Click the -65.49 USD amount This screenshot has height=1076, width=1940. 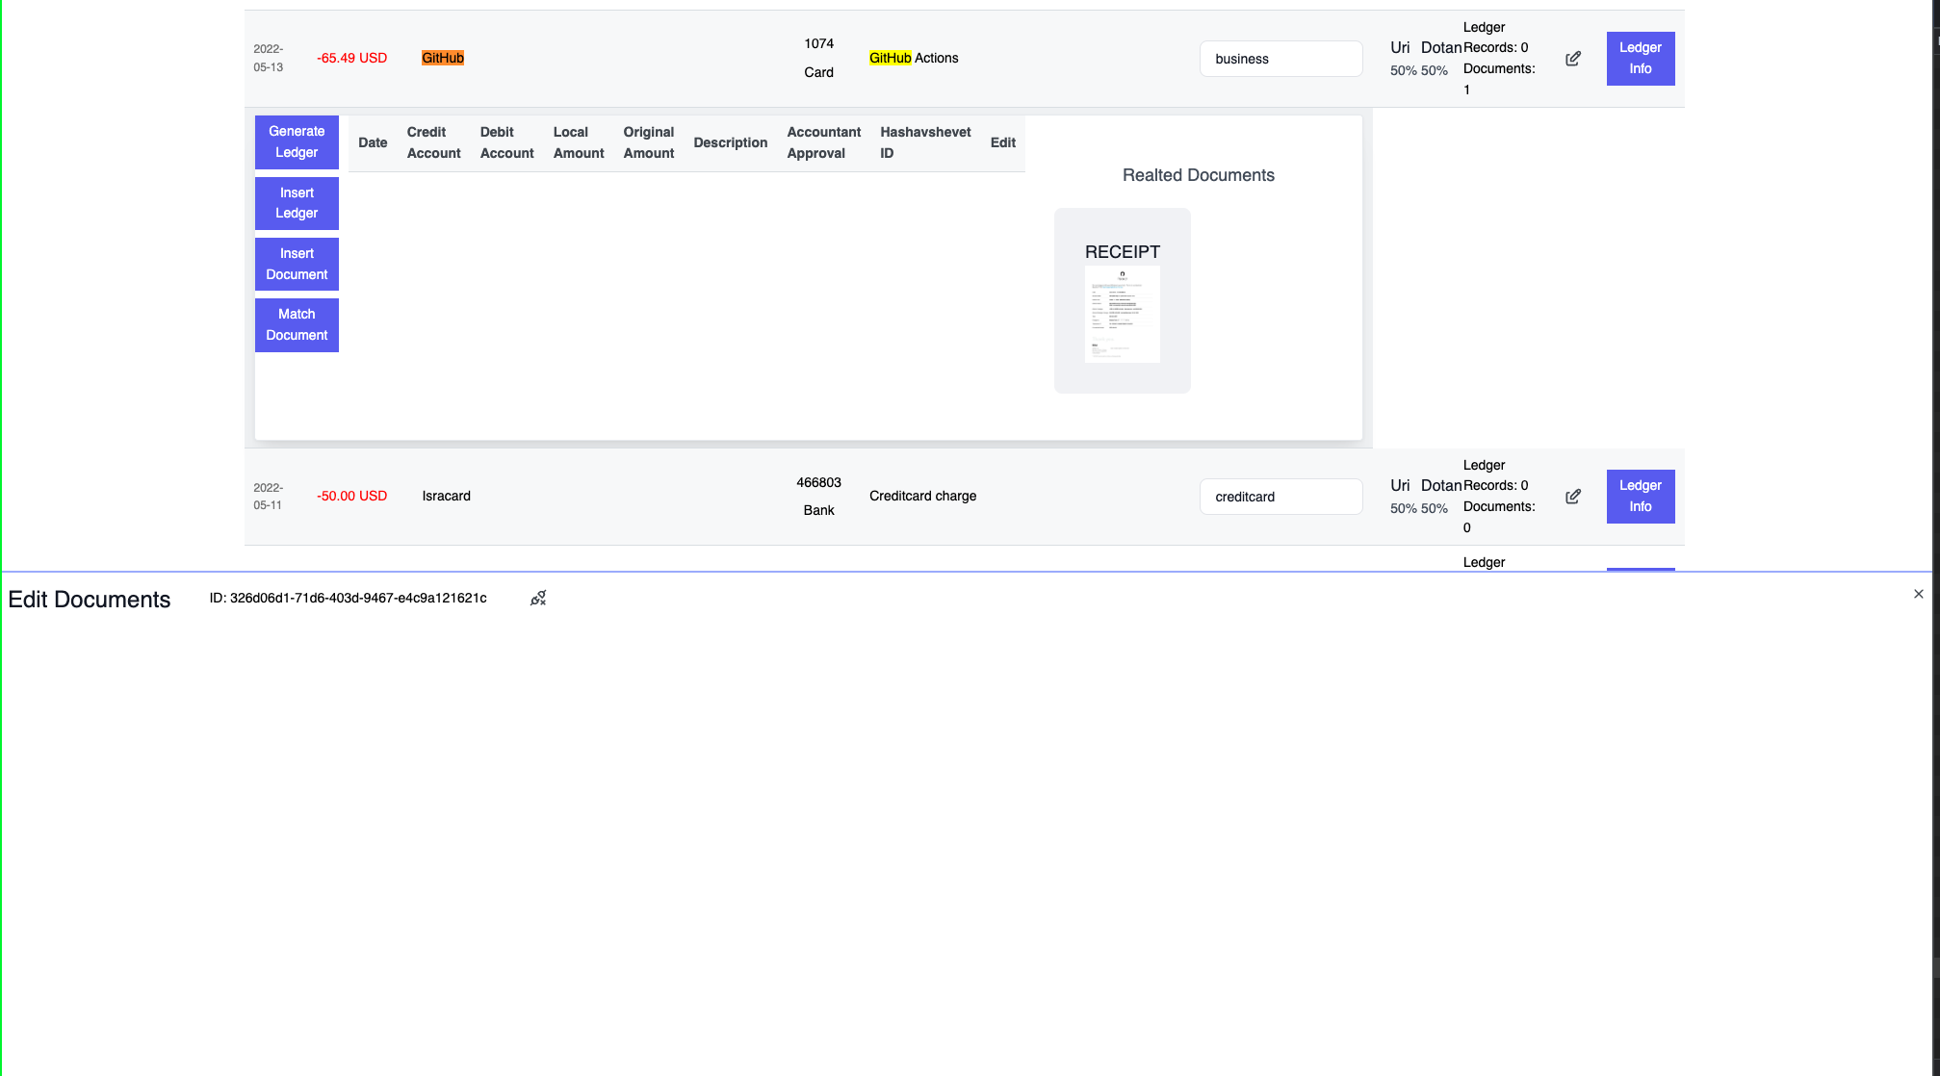pyautogui.click(x=351, y=58)
